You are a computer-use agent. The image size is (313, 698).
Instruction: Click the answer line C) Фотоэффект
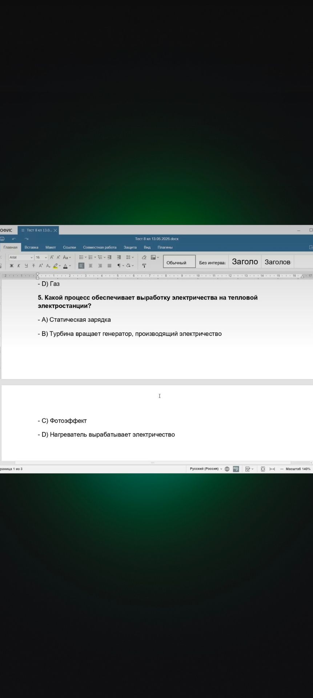62,421
